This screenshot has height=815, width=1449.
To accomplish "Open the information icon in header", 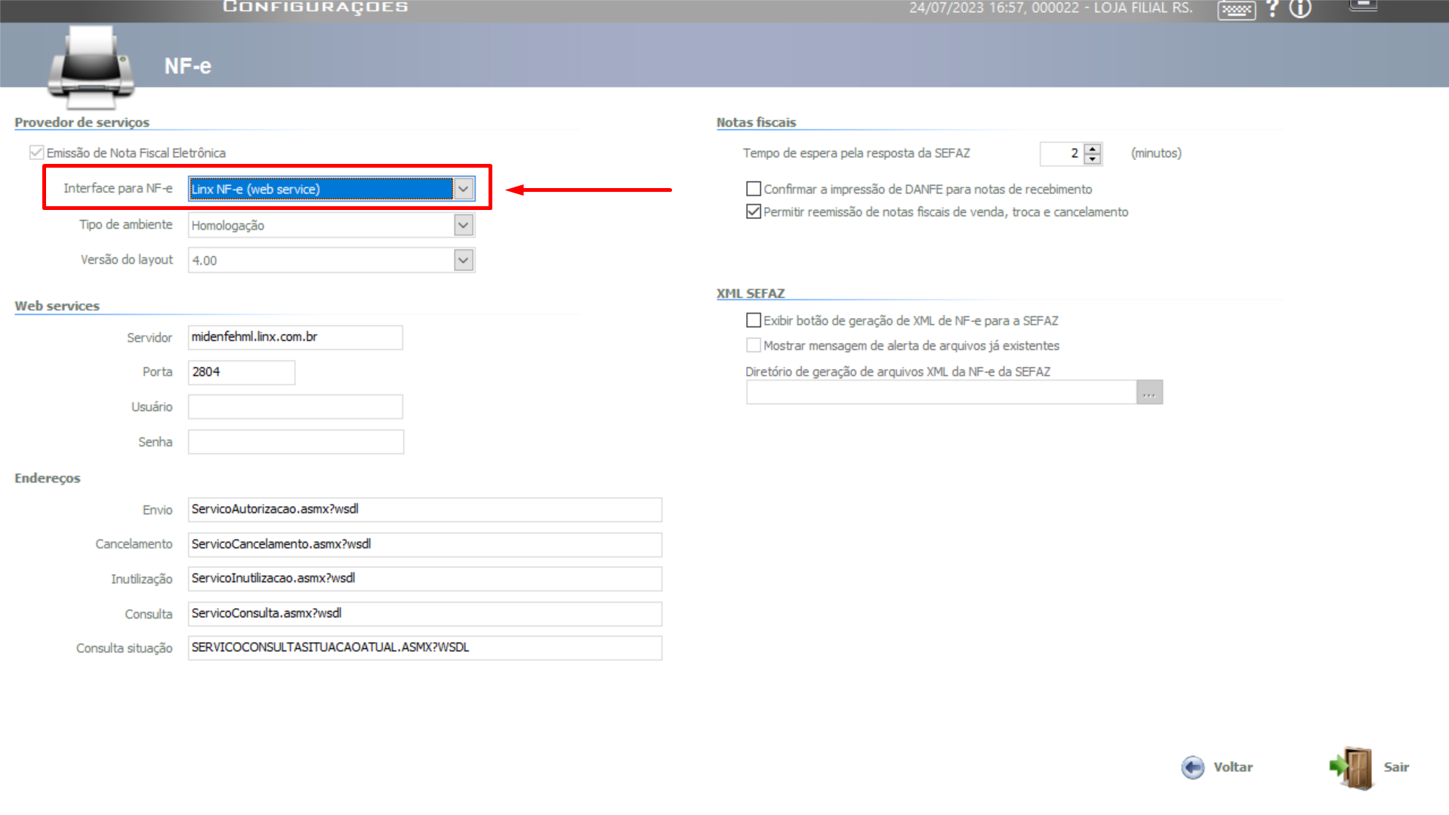I will point(1300,9).
